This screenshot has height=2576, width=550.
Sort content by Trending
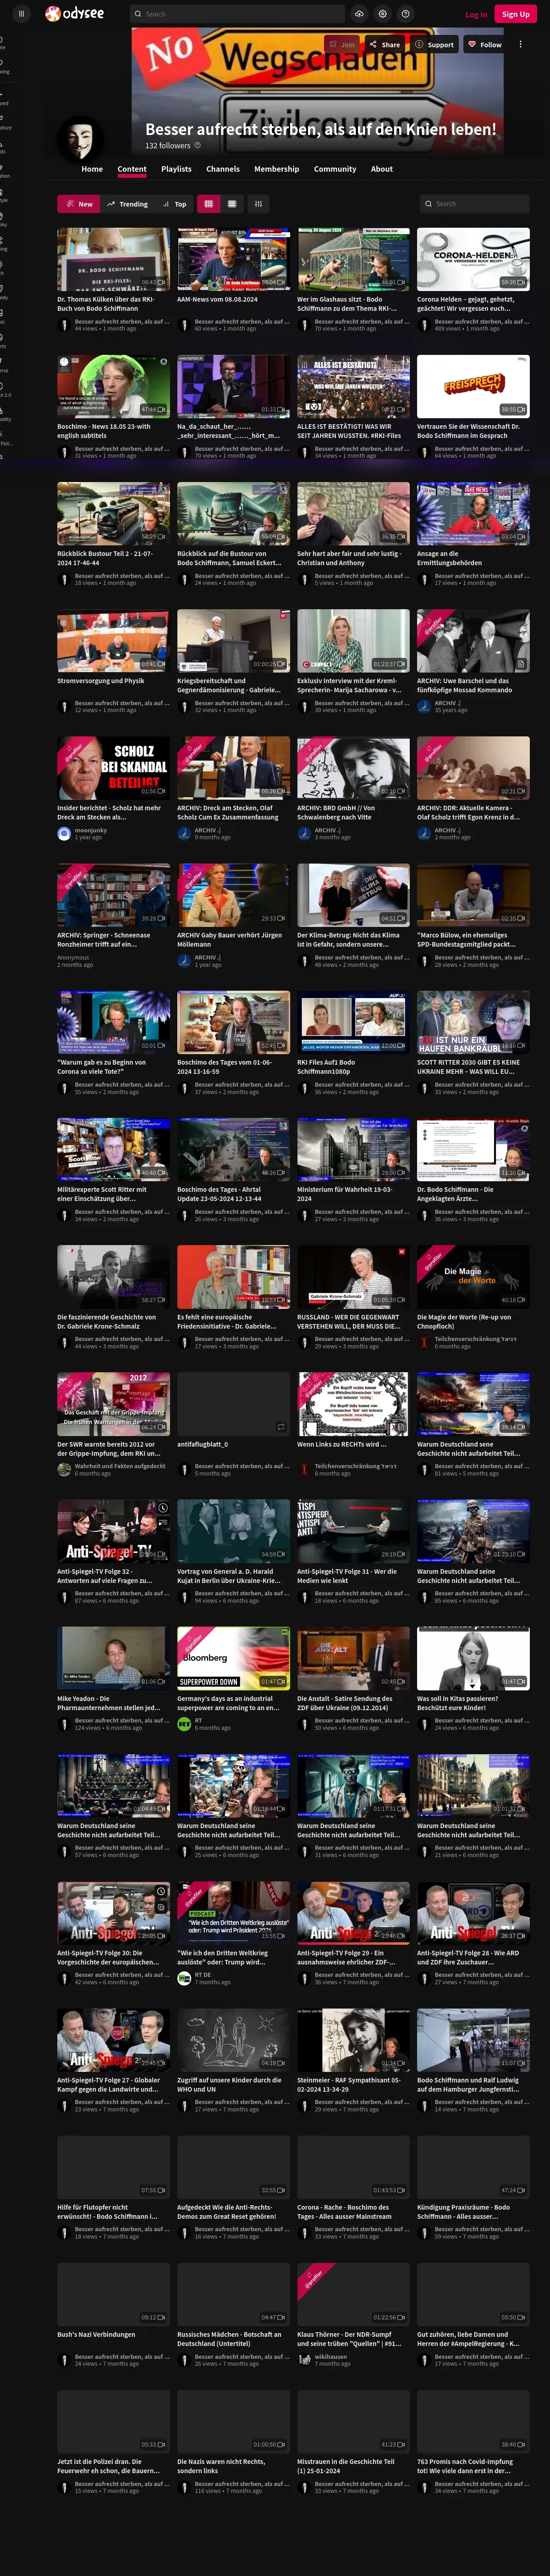[127, 204]
